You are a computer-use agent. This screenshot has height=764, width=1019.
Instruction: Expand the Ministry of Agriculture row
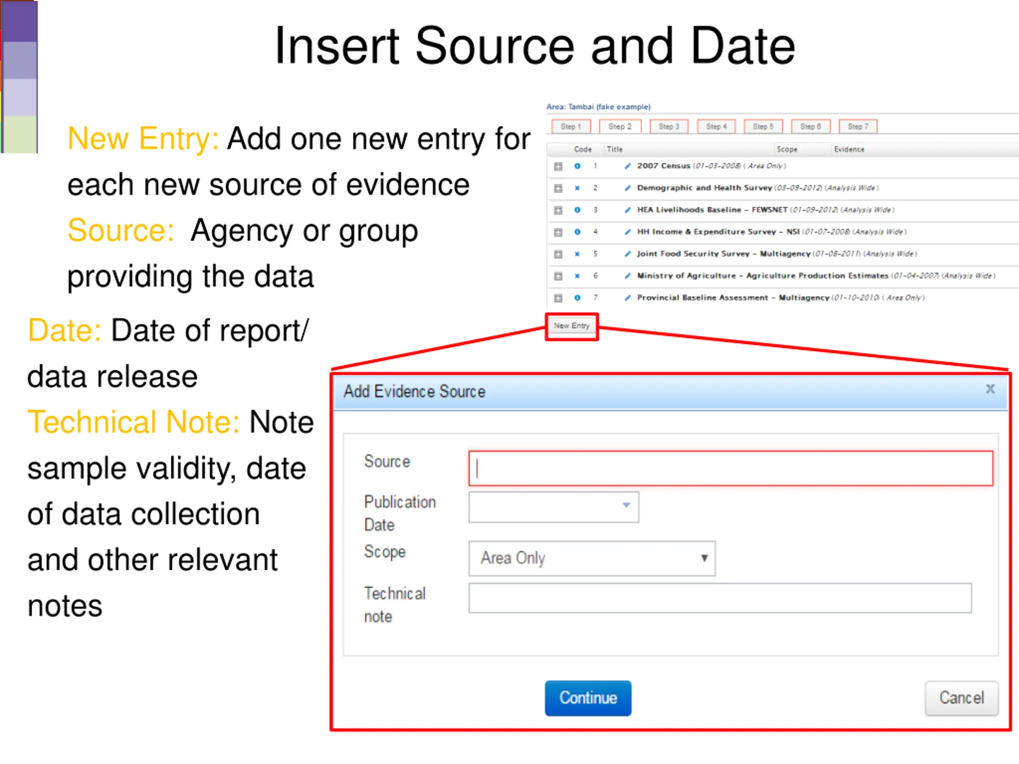click(x=558, y=276)
